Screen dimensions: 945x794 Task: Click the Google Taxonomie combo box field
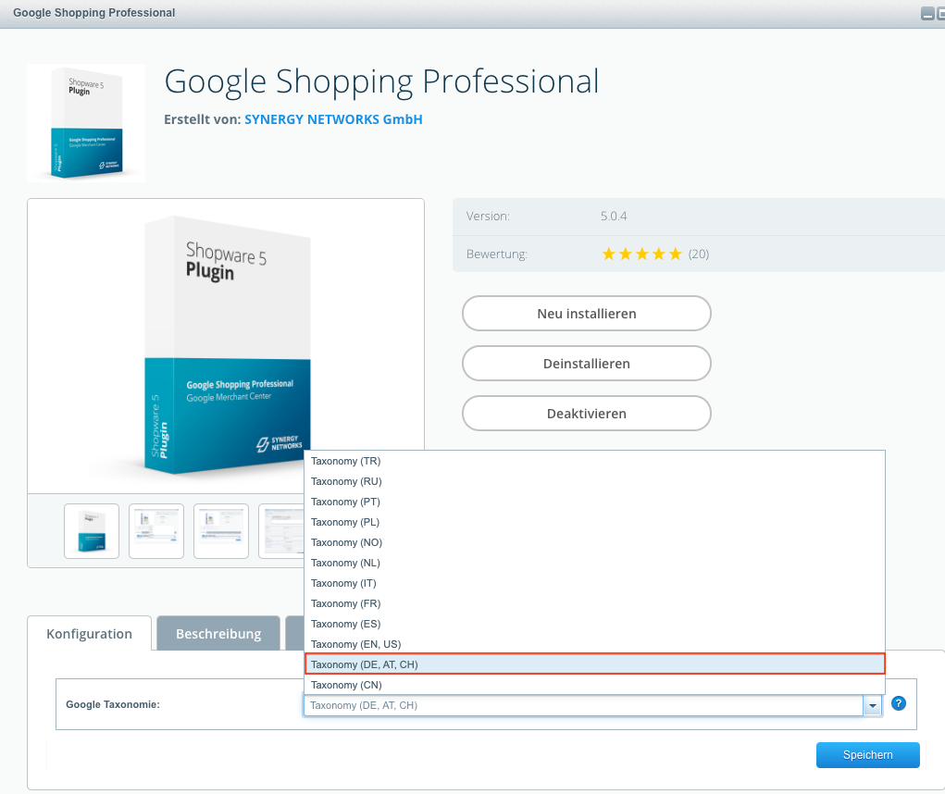(x=583, y=705)
